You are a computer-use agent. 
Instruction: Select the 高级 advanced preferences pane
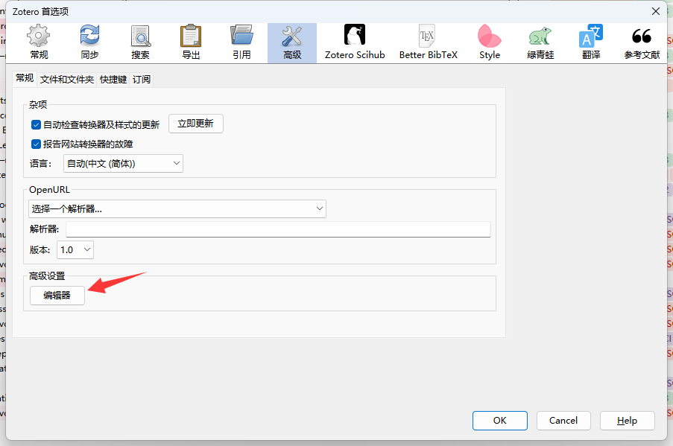coord(292,43)
